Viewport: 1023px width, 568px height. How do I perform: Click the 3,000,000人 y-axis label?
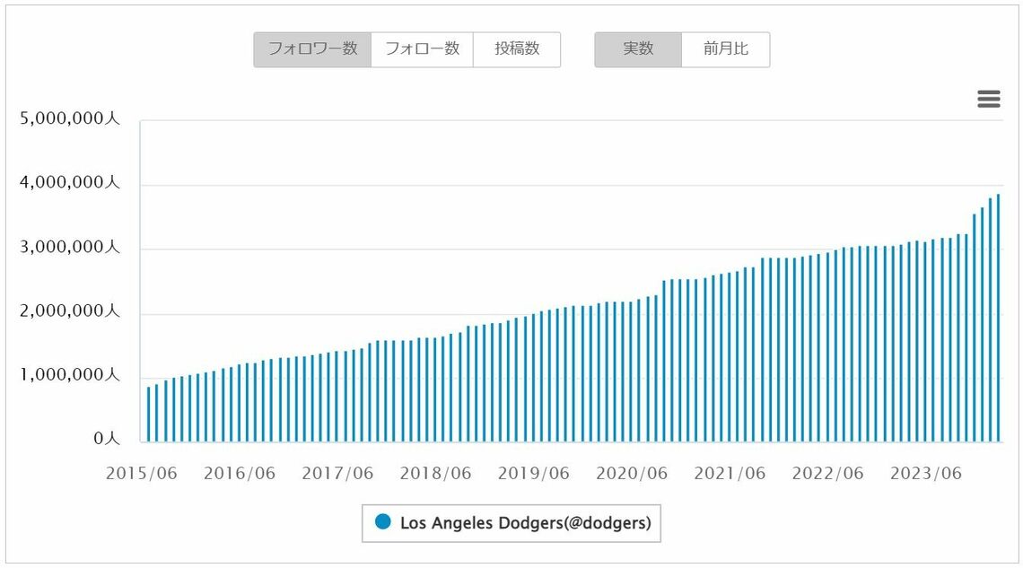71,247
